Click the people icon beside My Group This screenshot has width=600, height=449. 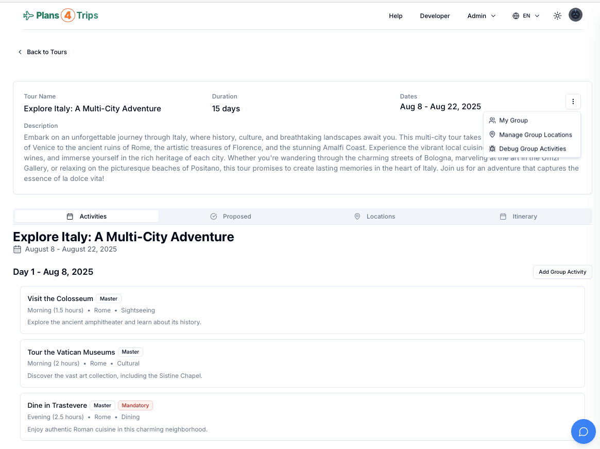click(x=493, y=120)
